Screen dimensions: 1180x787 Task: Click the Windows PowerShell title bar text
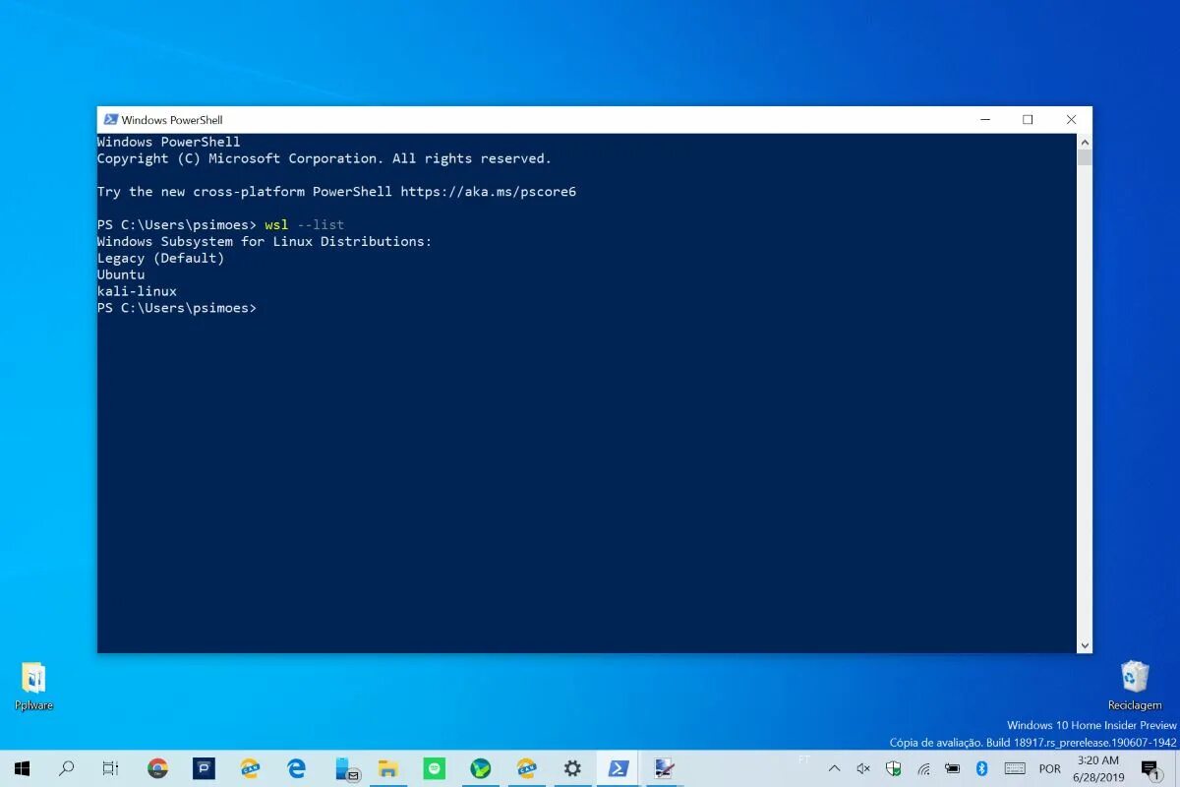[x=172, y=120]
